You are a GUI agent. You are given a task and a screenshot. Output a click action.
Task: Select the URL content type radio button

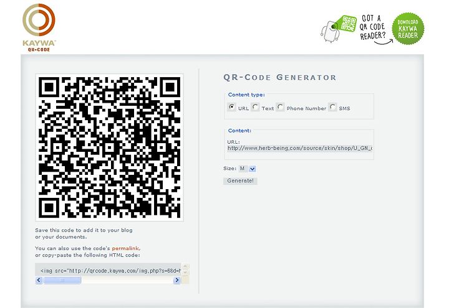[231, 107]
